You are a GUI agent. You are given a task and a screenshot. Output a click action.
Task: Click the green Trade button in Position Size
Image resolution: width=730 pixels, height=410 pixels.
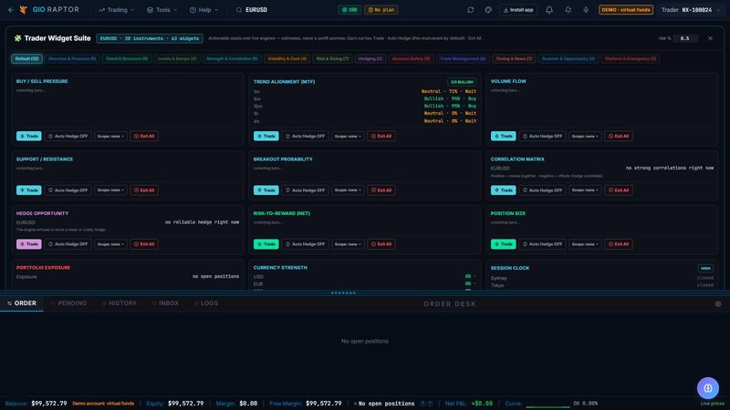[x=504, y=244]
